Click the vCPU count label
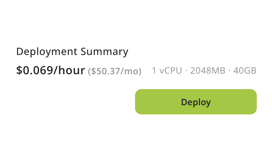Image resolution: width=272 pixels, height=146 pixels. [x=167, y=71]
